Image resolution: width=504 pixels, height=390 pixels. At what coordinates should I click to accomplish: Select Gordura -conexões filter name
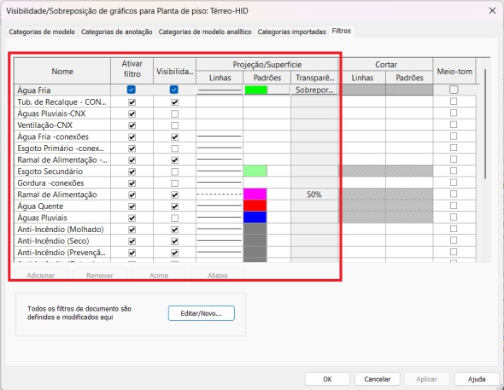click(50, 183)
